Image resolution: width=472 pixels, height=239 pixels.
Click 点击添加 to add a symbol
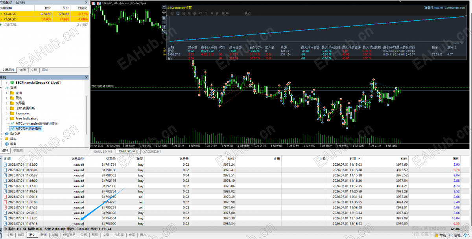(10, 25)
